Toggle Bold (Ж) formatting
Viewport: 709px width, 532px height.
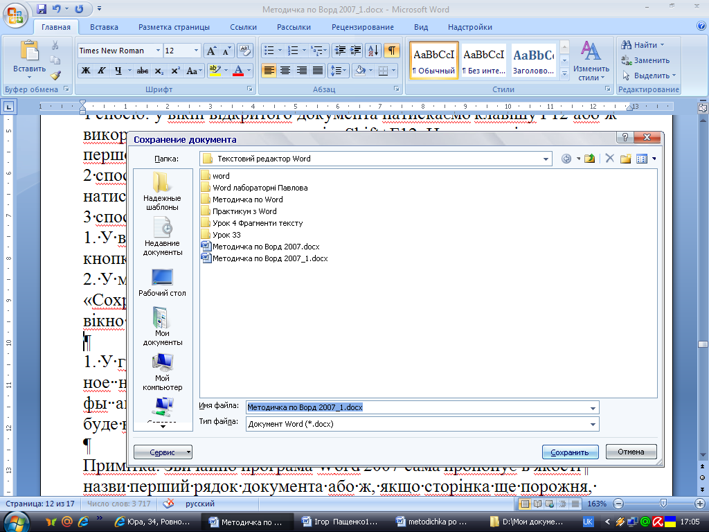click(86, 71)
